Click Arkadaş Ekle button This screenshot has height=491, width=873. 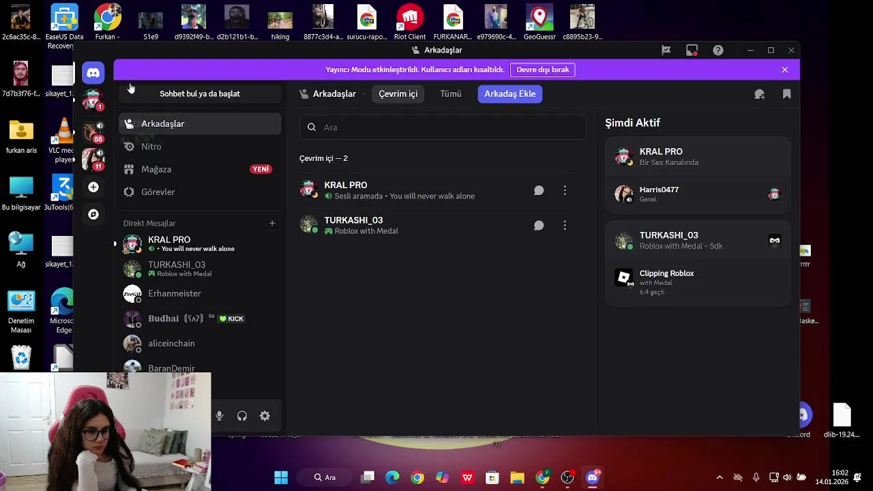point(510,94)
